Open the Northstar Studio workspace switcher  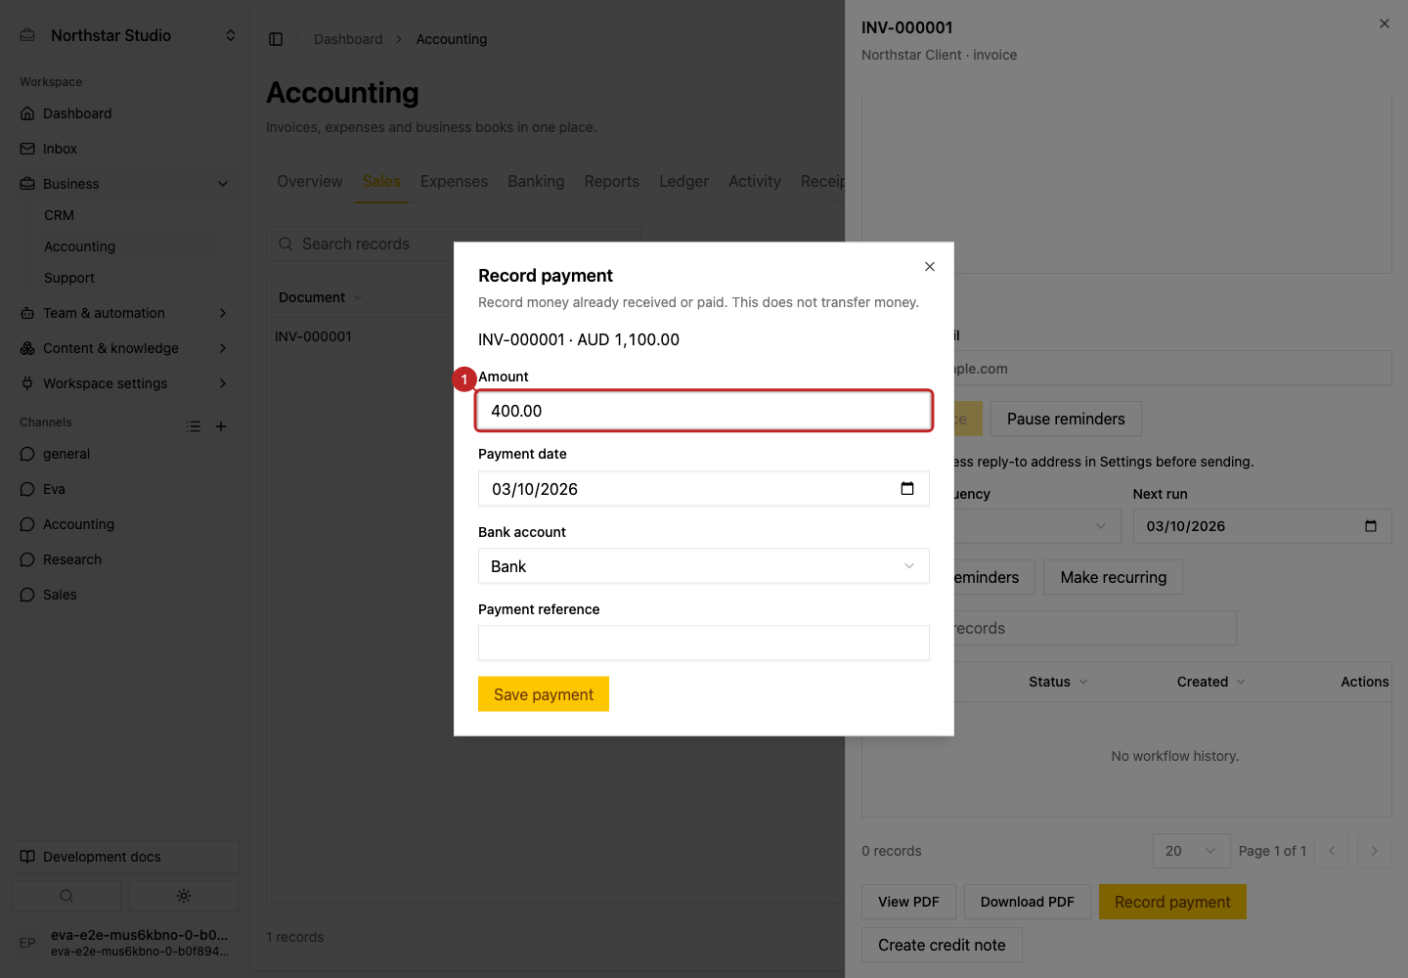(127, 35)
